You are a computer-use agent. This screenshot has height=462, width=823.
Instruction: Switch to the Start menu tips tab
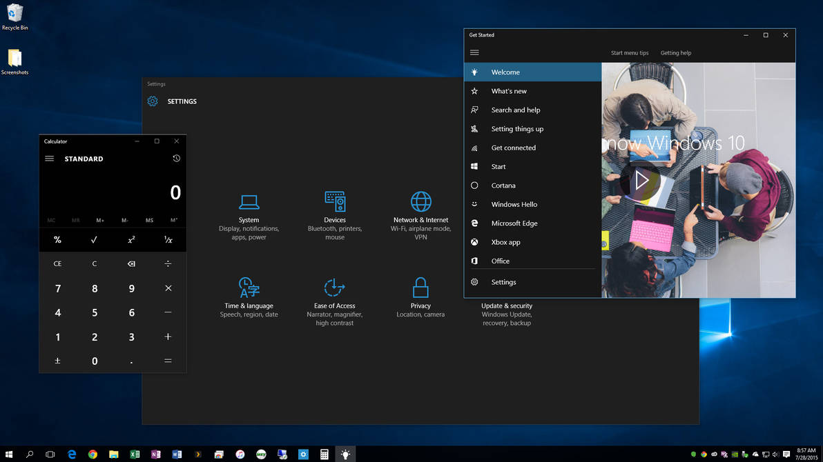[630, 52]
